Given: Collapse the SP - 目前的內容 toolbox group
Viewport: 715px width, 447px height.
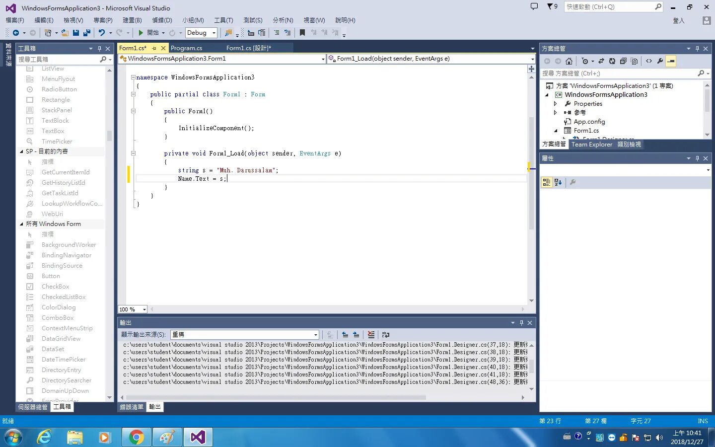Looking at the screenshot, I should click(21, 151).
